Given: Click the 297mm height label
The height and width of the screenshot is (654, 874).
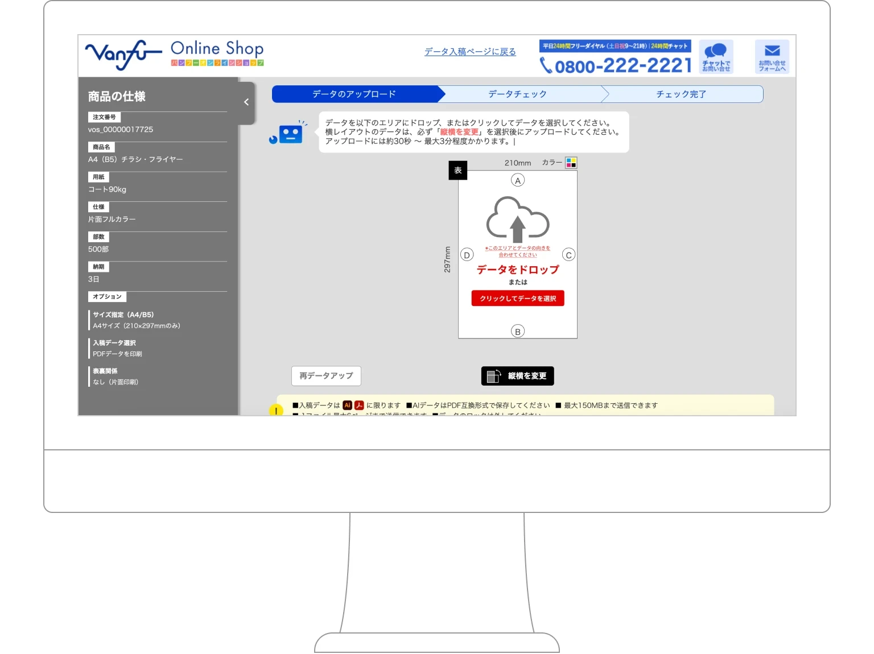Looking at the screenshot, I should tap(447, 259).
